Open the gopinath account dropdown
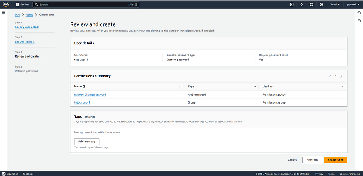 353,5
